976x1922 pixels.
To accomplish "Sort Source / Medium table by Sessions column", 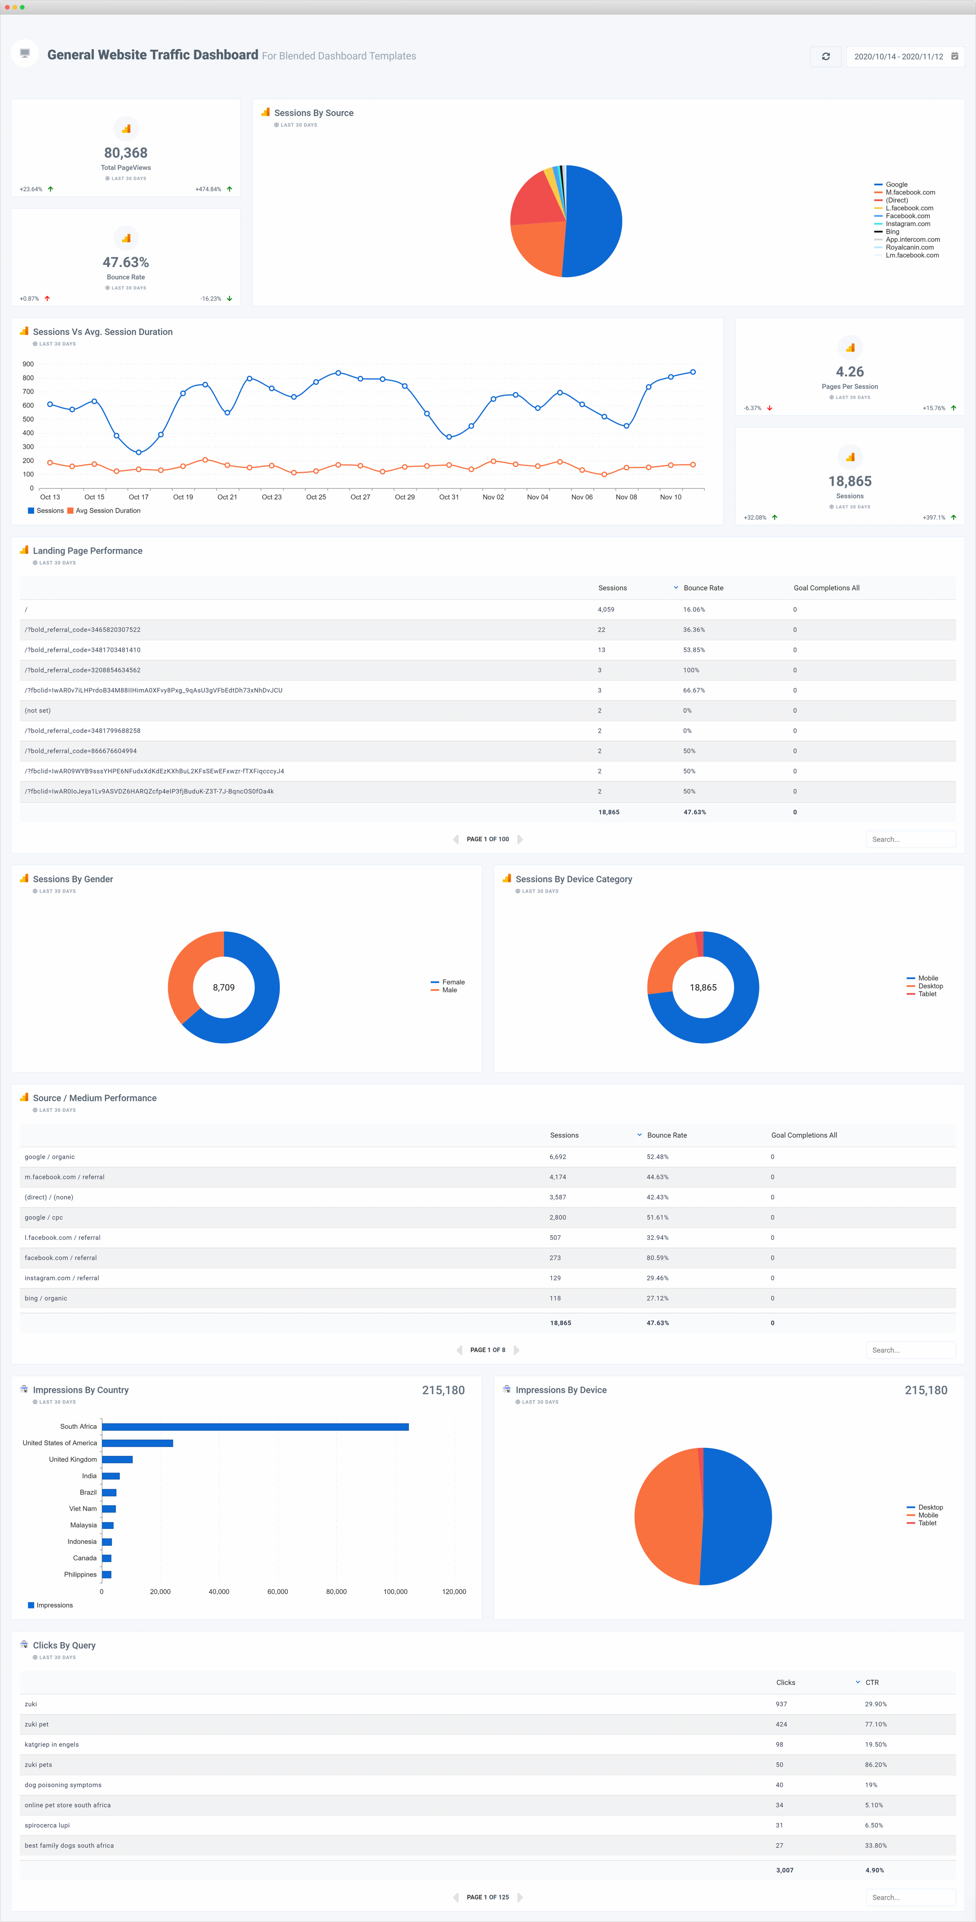I will [564, 1135].
